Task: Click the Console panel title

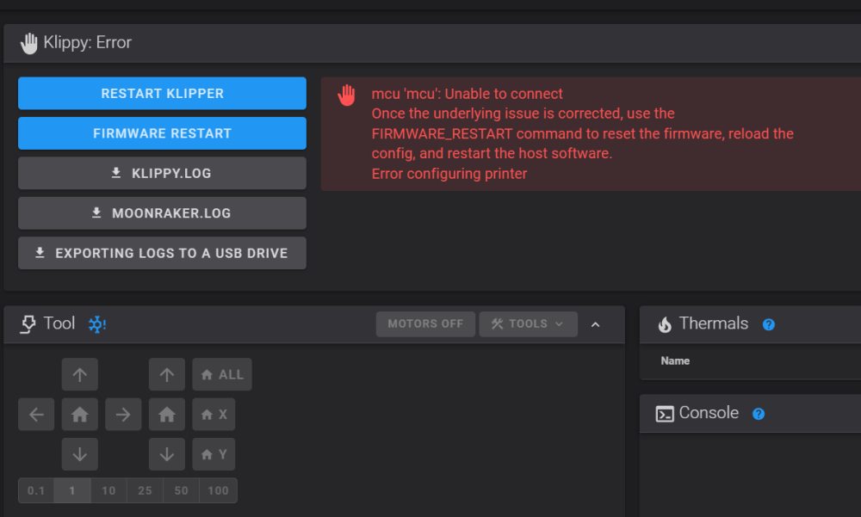Action: click(709, 413)
